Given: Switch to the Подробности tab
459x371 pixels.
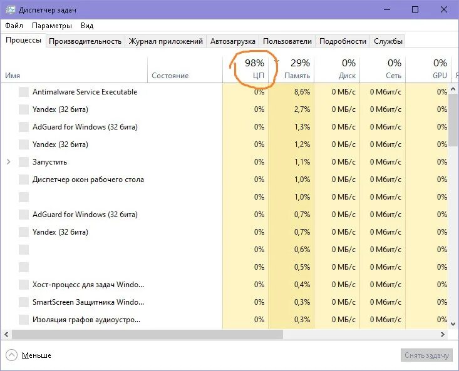Looking at the screenshot, I should click(343, 41).
